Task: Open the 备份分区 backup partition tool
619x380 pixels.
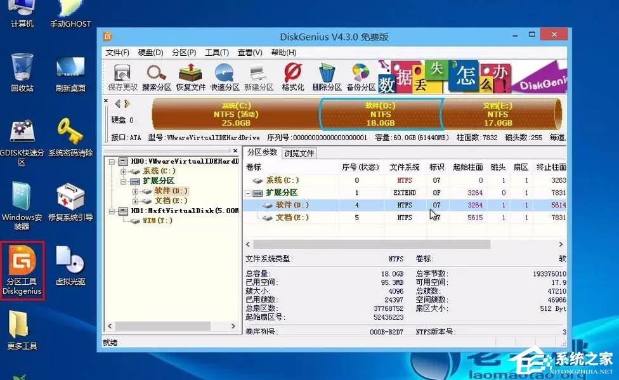Action: click(361, 77)
